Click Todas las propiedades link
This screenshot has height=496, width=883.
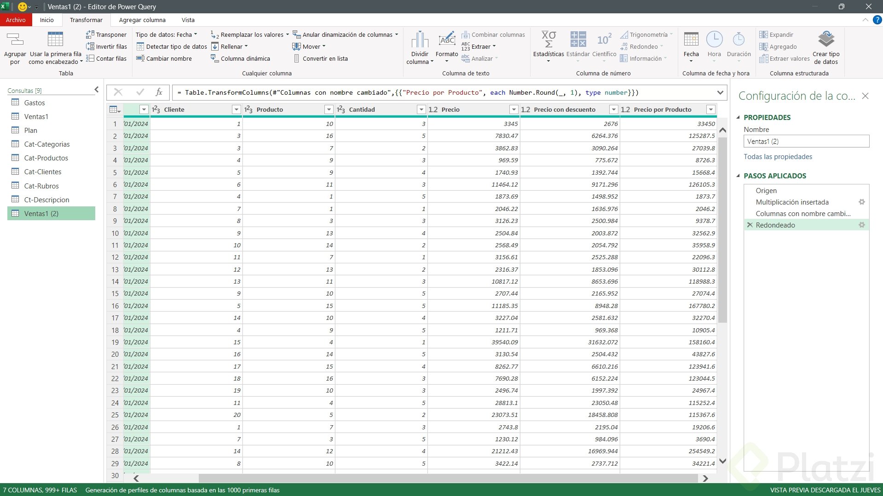coord(778,157)
